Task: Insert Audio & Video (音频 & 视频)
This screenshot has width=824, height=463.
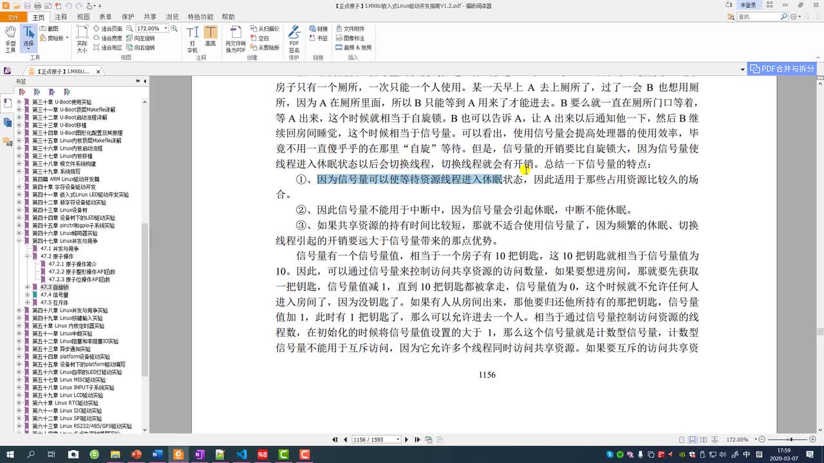Action: (x=353, y=47)
